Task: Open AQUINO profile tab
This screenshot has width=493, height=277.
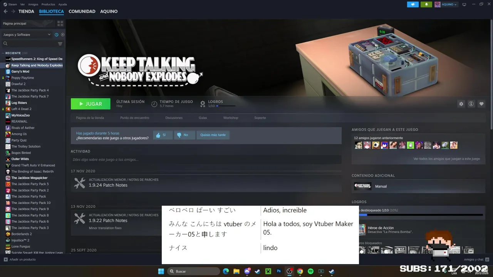Action: pyautogui.click(x=109, y=12)
